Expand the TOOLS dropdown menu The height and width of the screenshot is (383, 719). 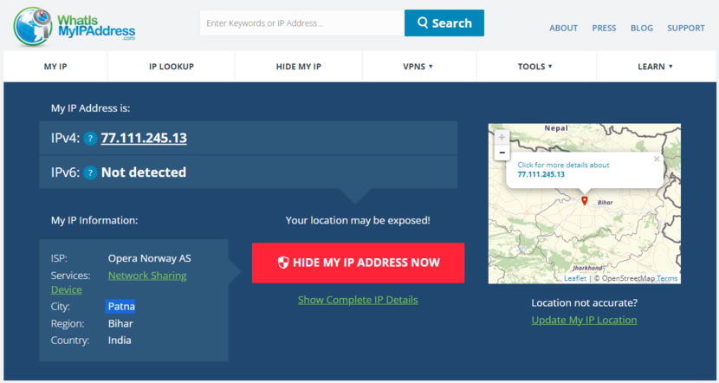pyautogui.click(x=535, y=67)
